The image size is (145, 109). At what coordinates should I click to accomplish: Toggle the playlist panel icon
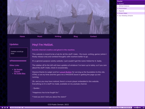[x=143, y=107]
